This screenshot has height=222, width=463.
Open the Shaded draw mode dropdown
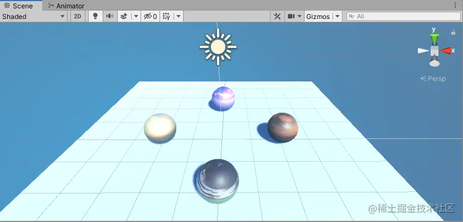[x=33, y=16]
